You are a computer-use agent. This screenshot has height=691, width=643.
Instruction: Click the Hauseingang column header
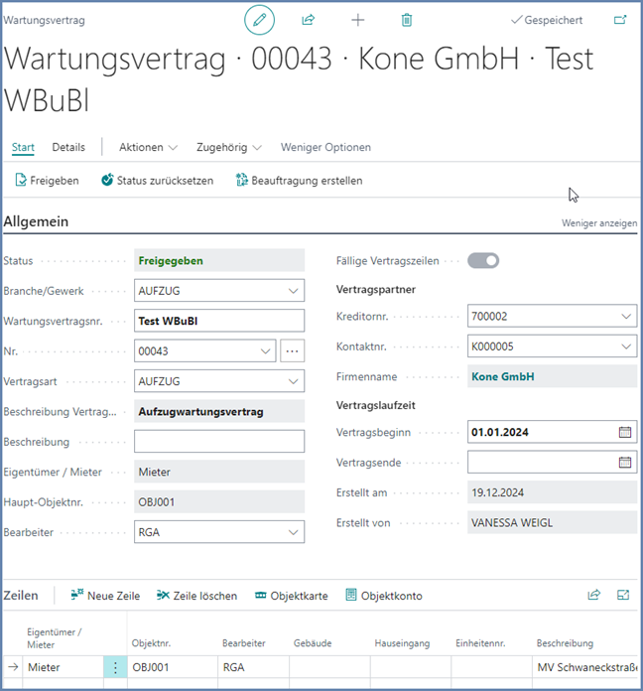coord(402,643)
